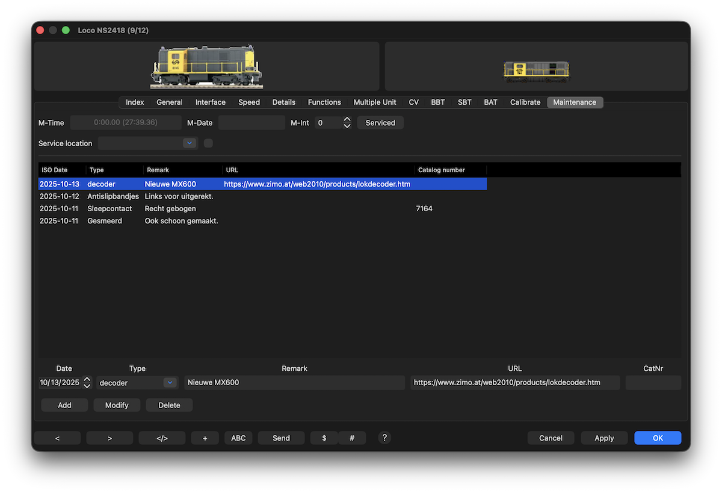Switch to the Functions tab

[x=324, y=102]
